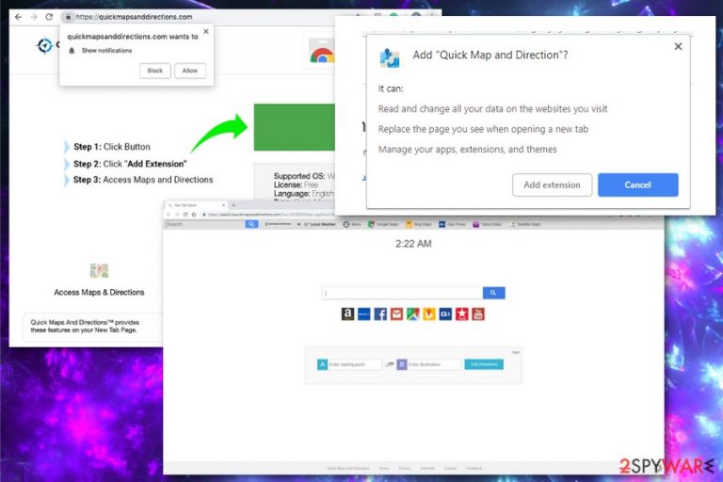Open the Gmail envelope shortcut icon

tap(396, 314)
